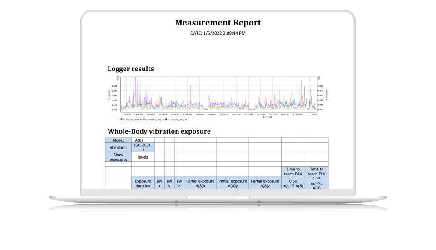Click the Mode label cell
The height and width of the screenshot is (250, 436).
[119, 140]
